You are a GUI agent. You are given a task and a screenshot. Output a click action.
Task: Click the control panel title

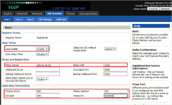(x=67, y=8)
